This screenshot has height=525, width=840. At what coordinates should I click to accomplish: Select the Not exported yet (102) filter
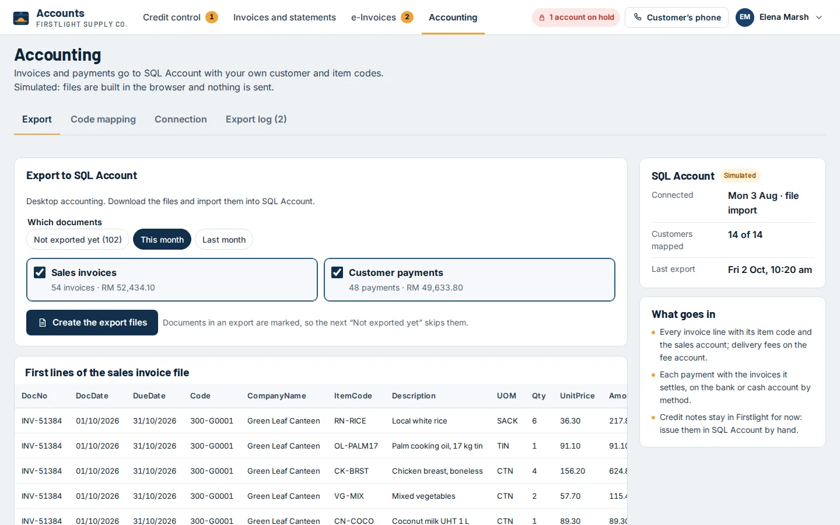tap(78, 239)
